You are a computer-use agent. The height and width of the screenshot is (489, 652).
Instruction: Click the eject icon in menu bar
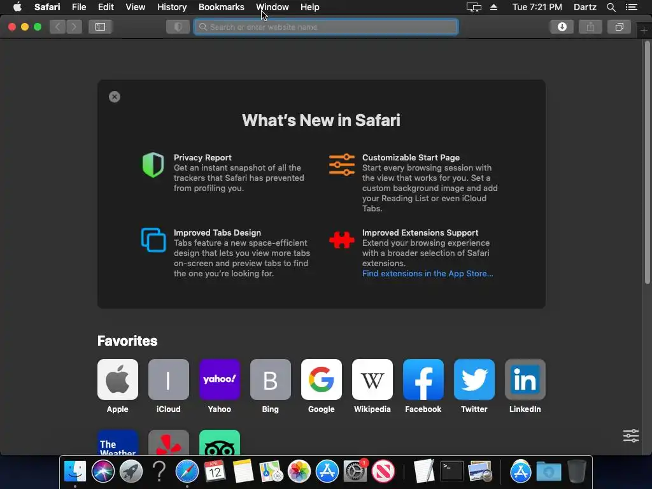[493, 7]
